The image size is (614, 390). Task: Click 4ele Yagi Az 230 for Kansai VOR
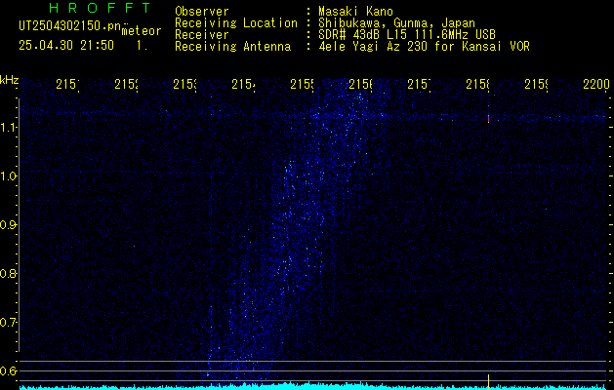click(x=424, y=47)
